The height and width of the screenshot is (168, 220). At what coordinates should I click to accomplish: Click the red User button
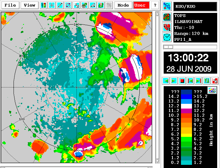140,5
